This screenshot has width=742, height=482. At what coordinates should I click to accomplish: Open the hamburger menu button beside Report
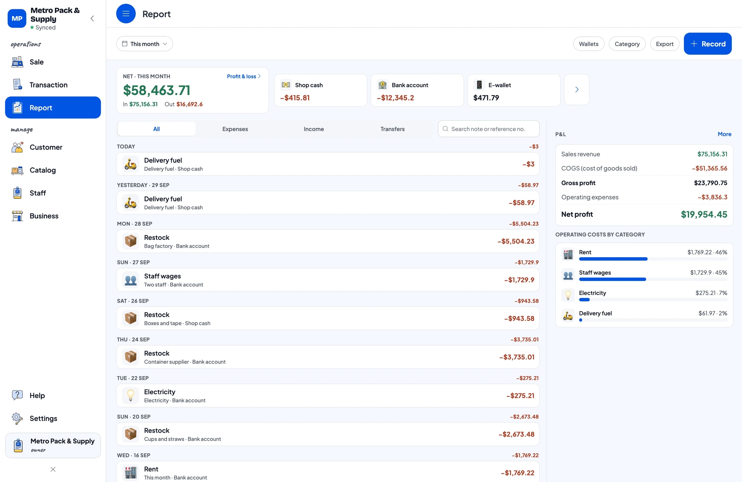(x=126, y=14)
